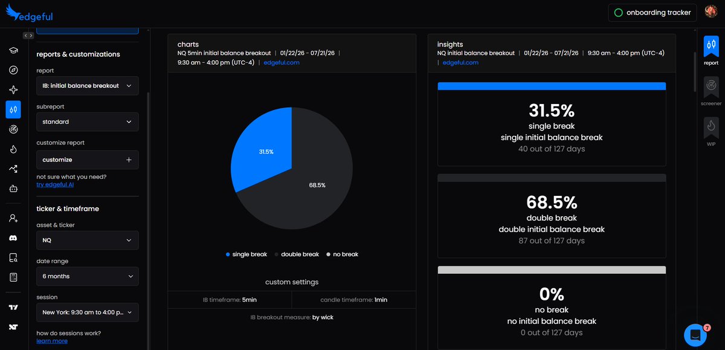The image size is (725, 350).
Task: Open the calculator icon in sidebar
Action: (13, 277)
